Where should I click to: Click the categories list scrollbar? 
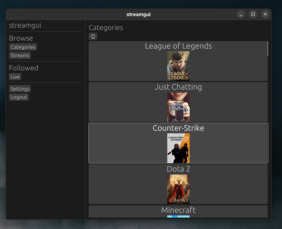coord(267,49)
